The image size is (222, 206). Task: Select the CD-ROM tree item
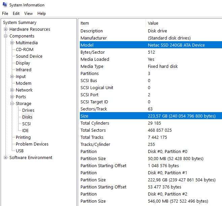pyautogui.click(x=25, y=50)
